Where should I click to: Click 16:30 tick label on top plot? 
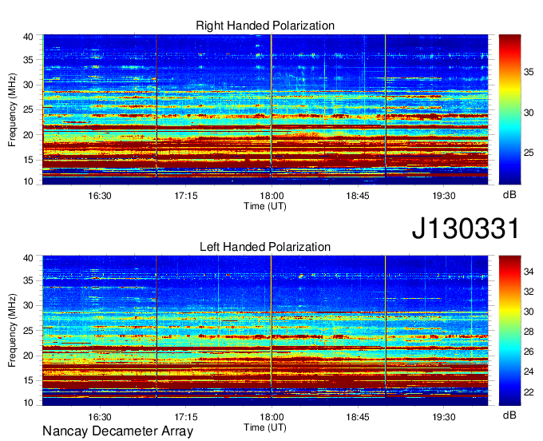(x=100, y=196)
